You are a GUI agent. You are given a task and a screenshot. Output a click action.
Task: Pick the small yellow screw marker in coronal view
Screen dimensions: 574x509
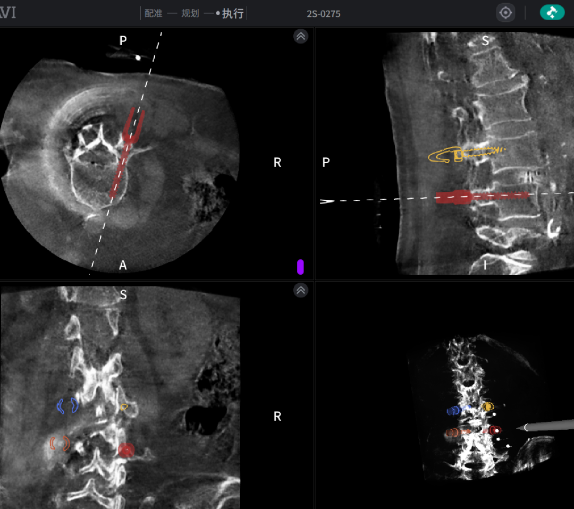point(124,406)
